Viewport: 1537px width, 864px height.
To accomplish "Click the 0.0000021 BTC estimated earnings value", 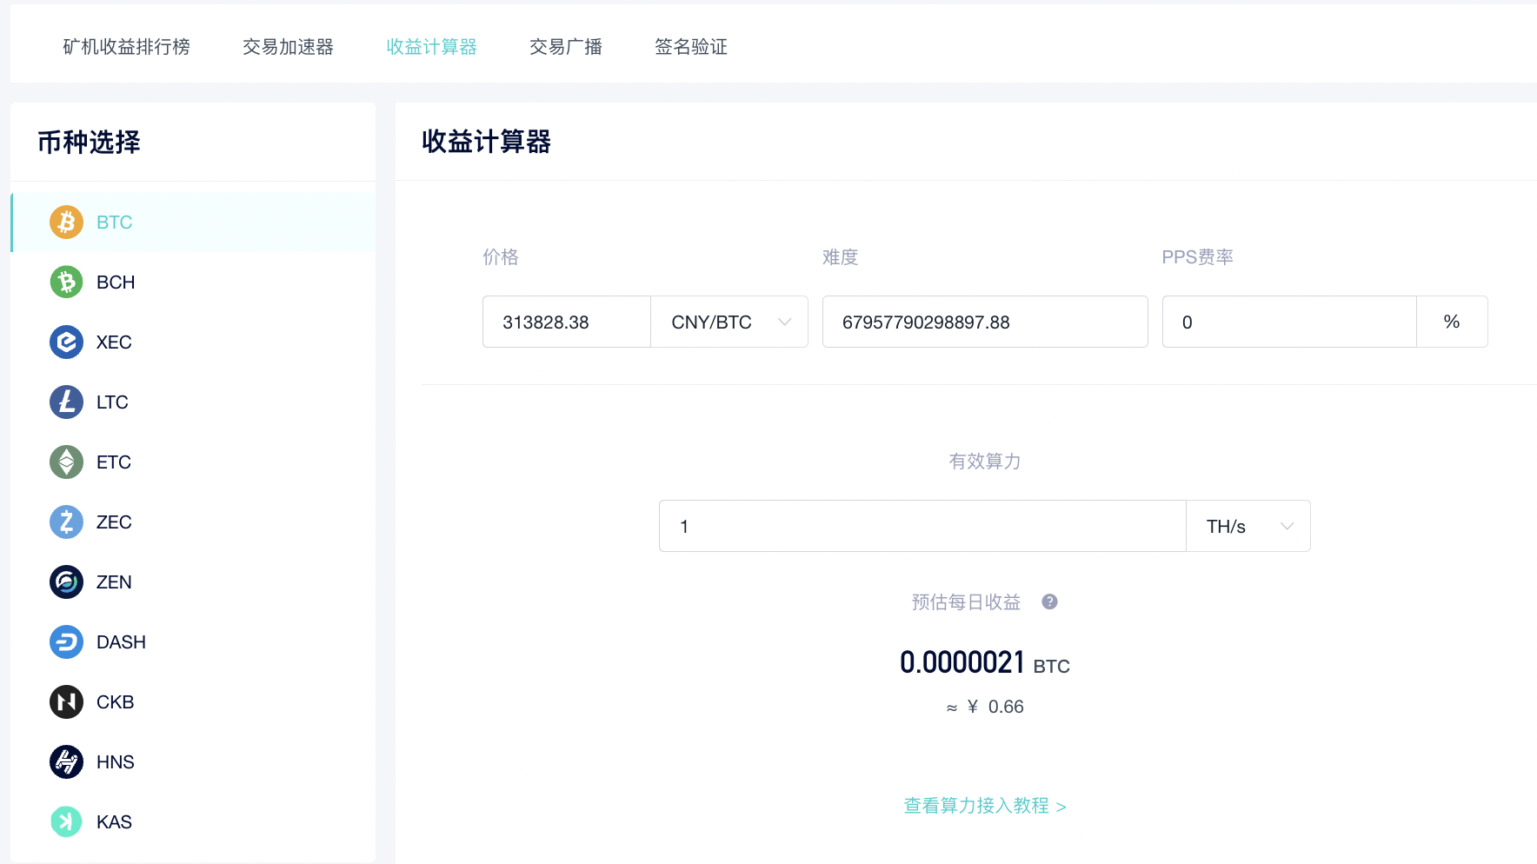I will pyautogui.click(x=985, y=663).
